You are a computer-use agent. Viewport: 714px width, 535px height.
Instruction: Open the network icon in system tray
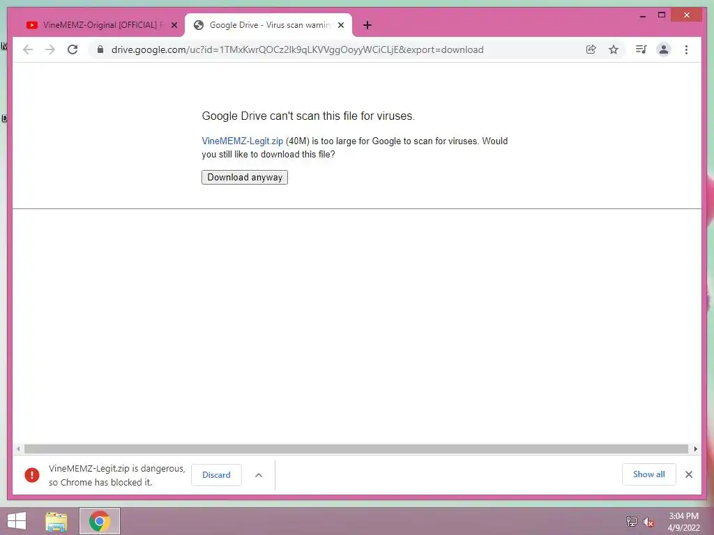point(632,521)
